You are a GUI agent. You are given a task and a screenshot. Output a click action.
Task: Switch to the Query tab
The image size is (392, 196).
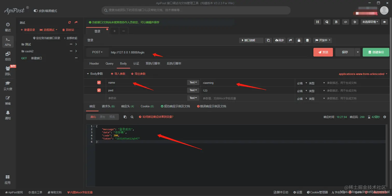tap(109, 63)
